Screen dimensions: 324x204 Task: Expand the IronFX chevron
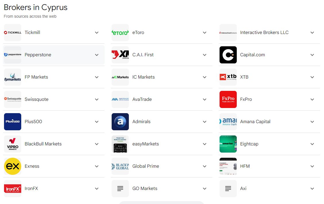97,189
